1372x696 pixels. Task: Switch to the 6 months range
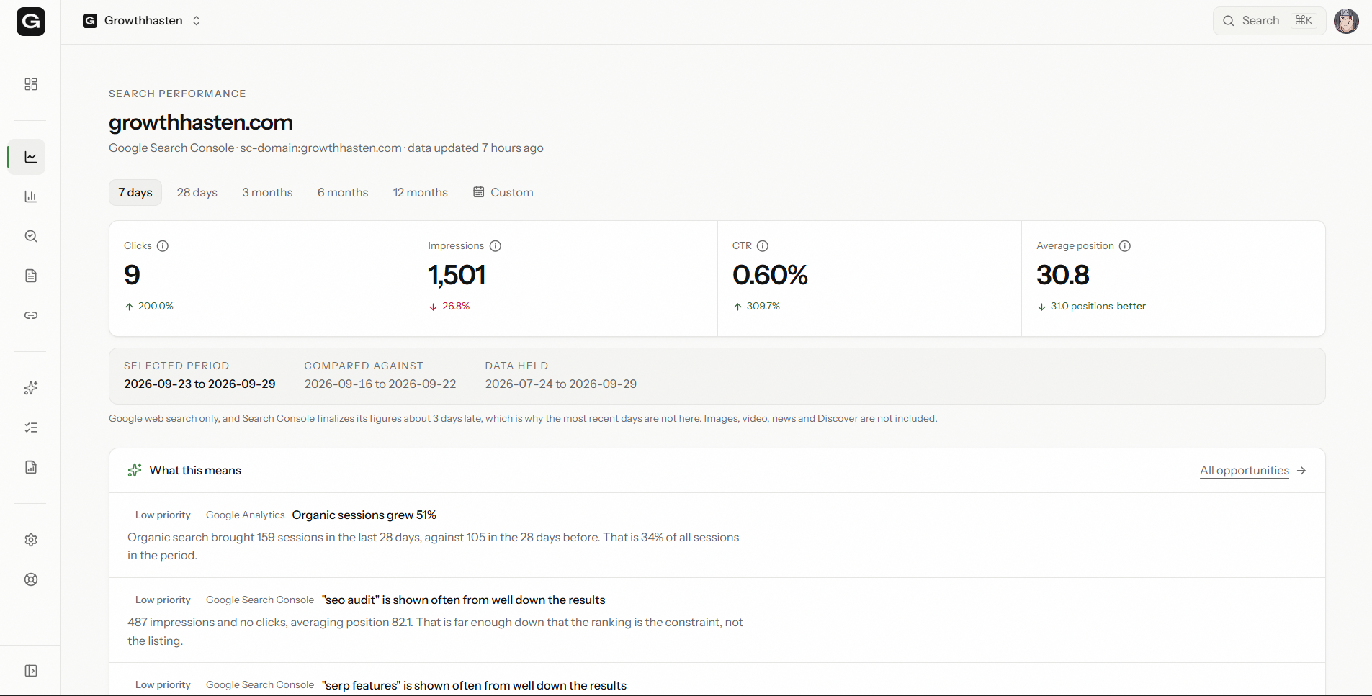point(343,193)
